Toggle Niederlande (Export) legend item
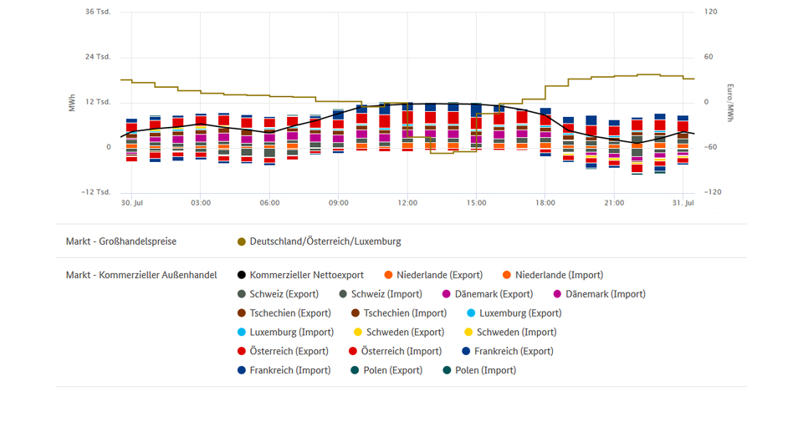Image resolution: width=803 pixels, height=432 pixels. pos(433,275)
